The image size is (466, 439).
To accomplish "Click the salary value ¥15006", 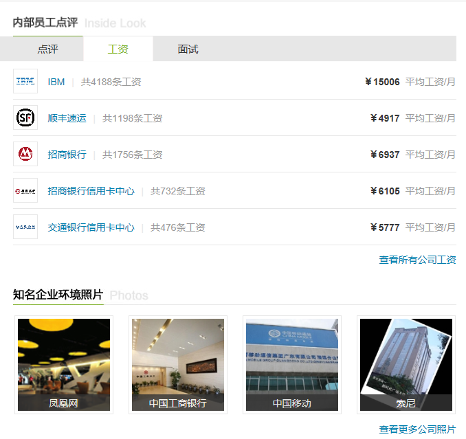I will pos(382,82).
